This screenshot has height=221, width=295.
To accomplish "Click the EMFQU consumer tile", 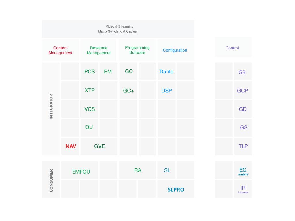I will coord(81,172).
